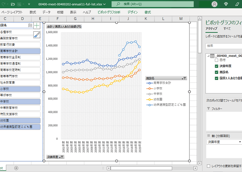242x172 pixels.
Task: Open 施設名 legend filter dropdown on chart
Action: 184,78
